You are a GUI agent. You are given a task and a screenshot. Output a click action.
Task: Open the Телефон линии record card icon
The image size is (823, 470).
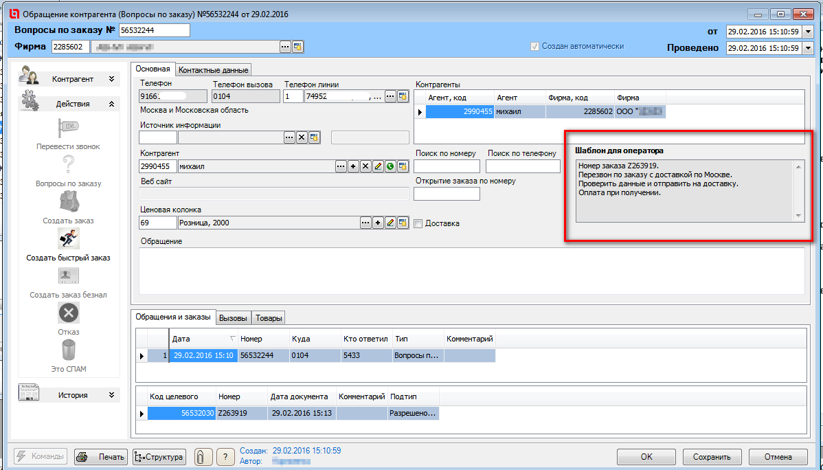pos(403,96)
